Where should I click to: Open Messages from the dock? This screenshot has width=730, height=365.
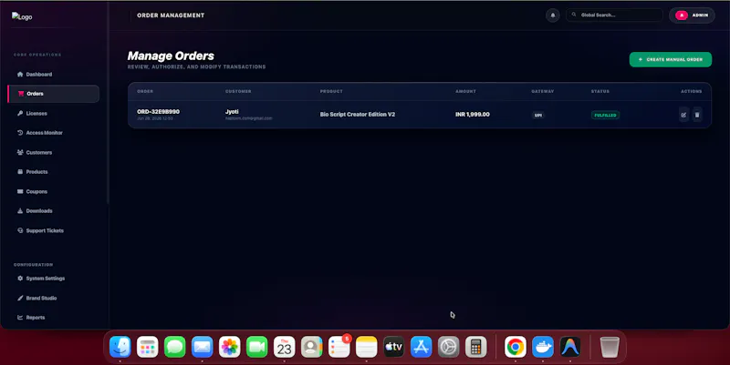click(x=175, y=347)
